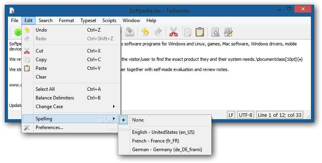The width and height of the screenshot is (322, 163).
Task: Click the UTF-8 encoding status indicator
Action: [246, 115]
